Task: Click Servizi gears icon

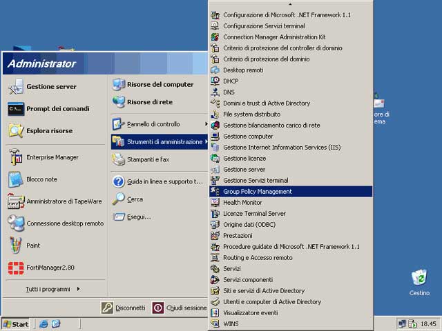Action: [215, 269]
